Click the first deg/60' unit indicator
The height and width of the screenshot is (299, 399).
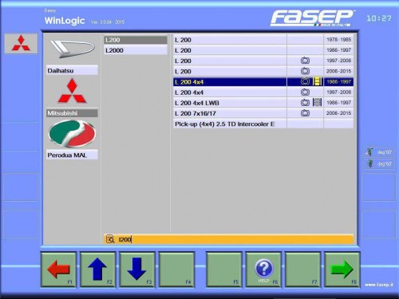(x=379, y=152)
